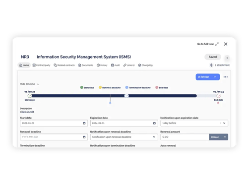Click the NR3 contract number

pyautogui.click(x=25, y=57)
